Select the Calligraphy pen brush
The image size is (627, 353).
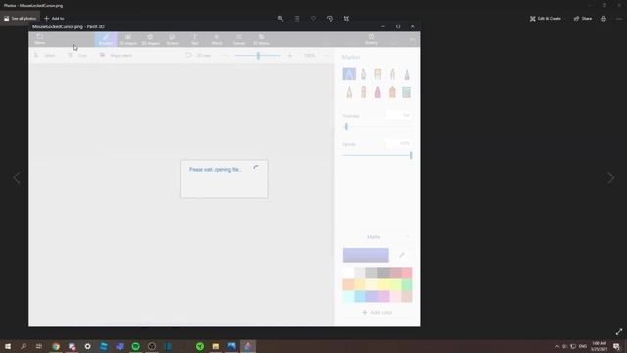point(363,75)
